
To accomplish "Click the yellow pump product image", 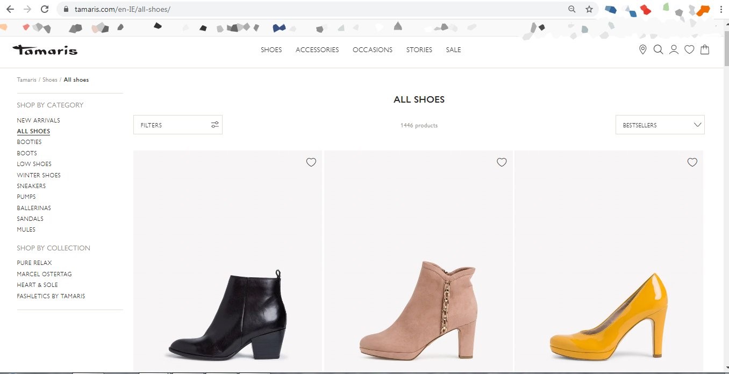I will pos(609,317).
